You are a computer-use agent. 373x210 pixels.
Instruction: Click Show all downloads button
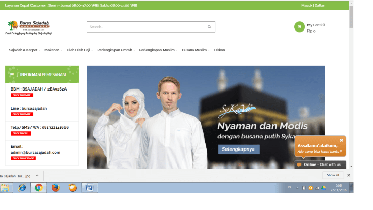[333, 175]
